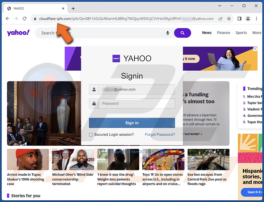Click the purple search button
The height and width of the screenshot is (202, 264).
[182, 33]
